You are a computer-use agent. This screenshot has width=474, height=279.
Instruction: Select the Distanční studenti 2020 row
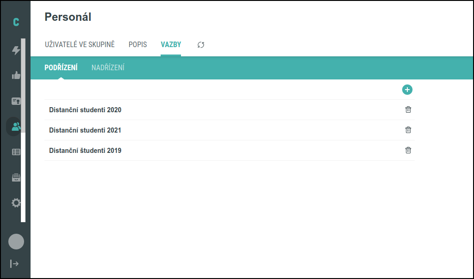(85, 110)
